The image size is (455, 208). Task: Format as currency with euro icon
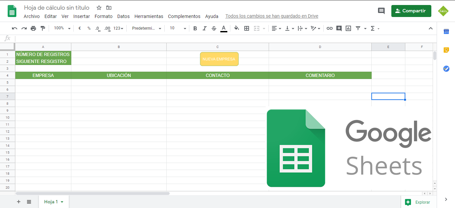click(x=80, y=28)
